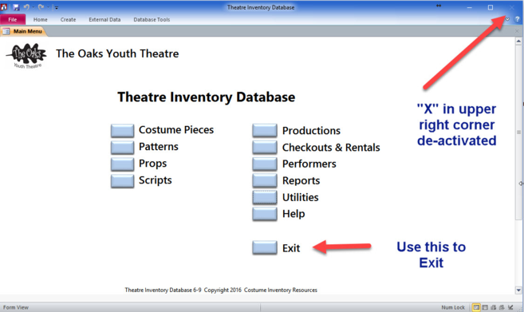Click the blue button beside Reports
The height and width of the screenshot is (312, 524).
click(265, 180)
